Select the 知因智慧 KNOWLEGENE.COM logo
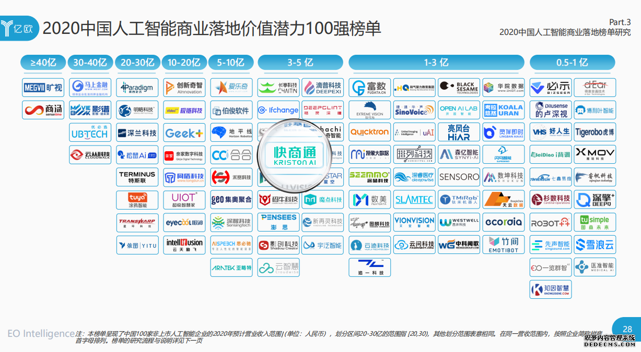Viewport: 641px width, 352px height. point(551,289)
